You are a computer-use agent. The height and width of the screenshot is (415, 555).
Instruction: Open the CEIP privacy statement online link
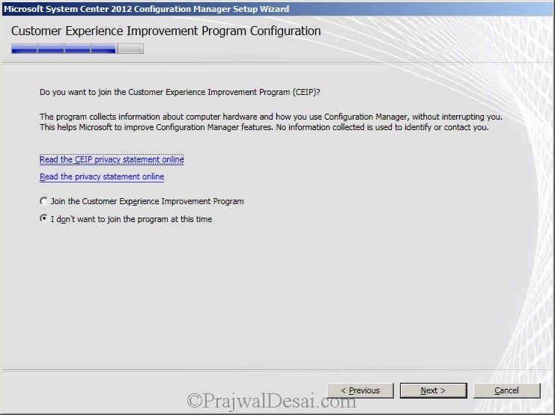[x=112, y=159]
